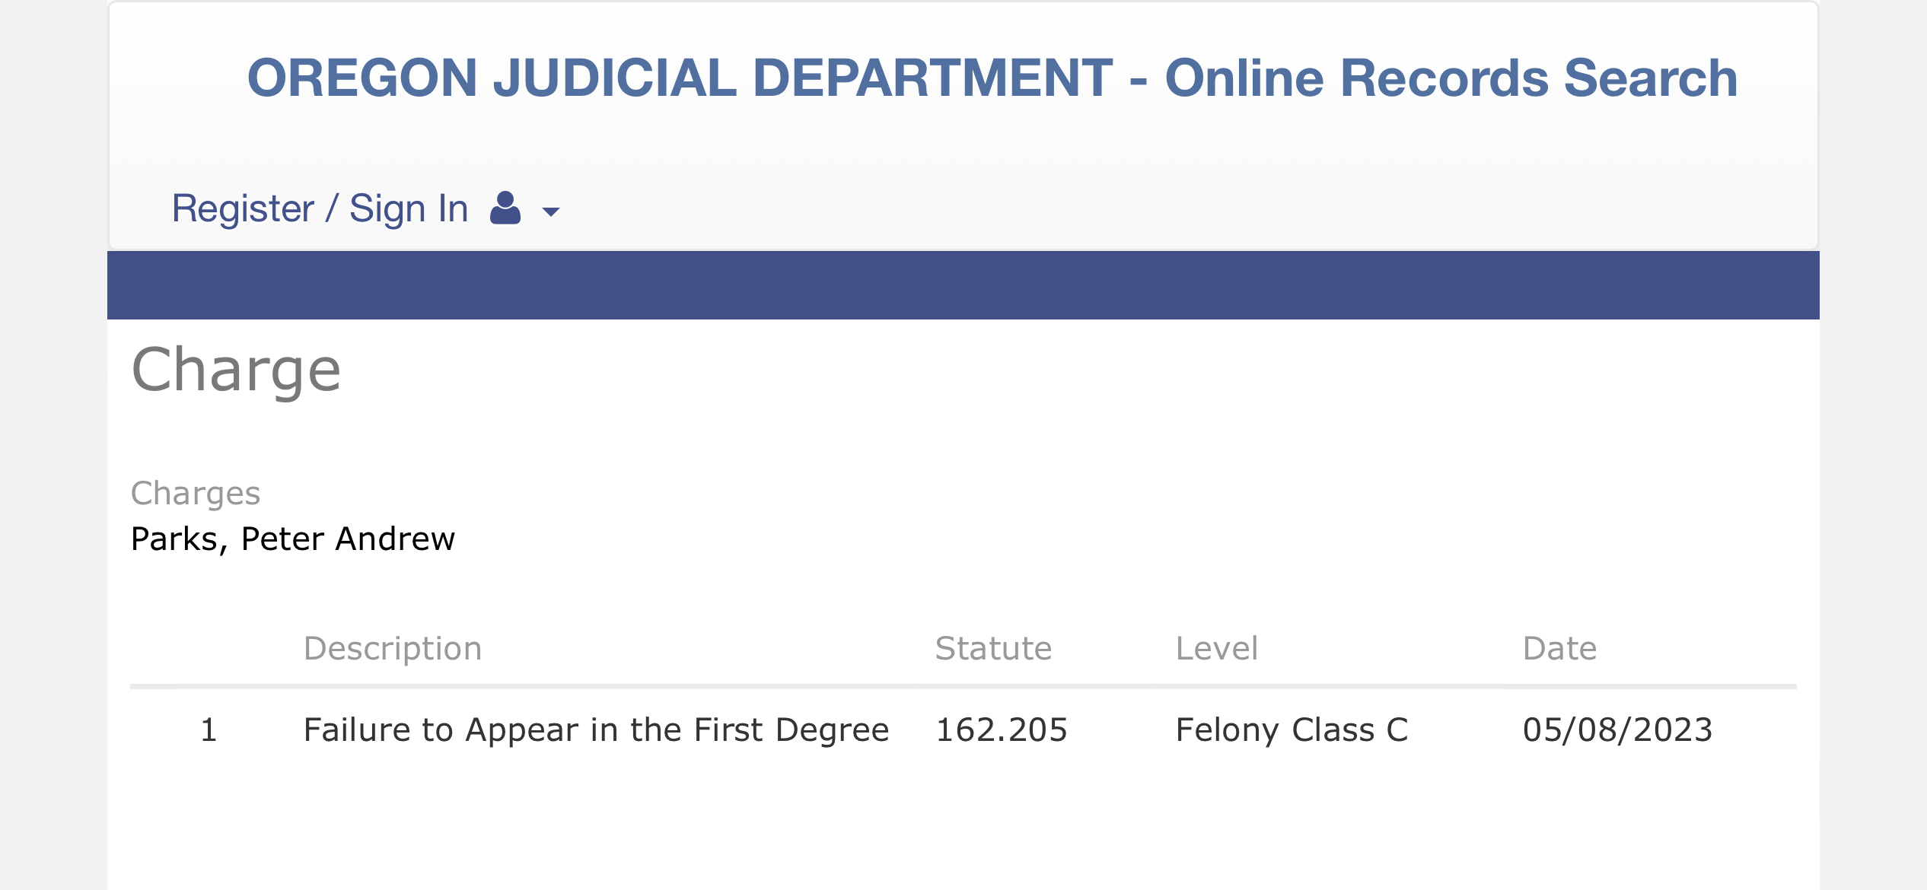Click the user profile icon
The image size is (1927, 890).
coord(505,208)
